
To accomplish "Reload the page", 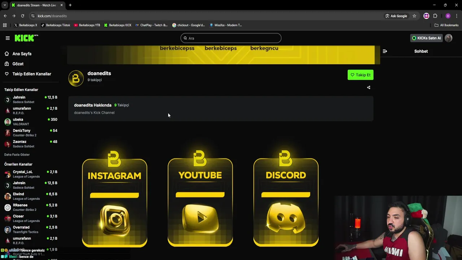I will [22, 16].
